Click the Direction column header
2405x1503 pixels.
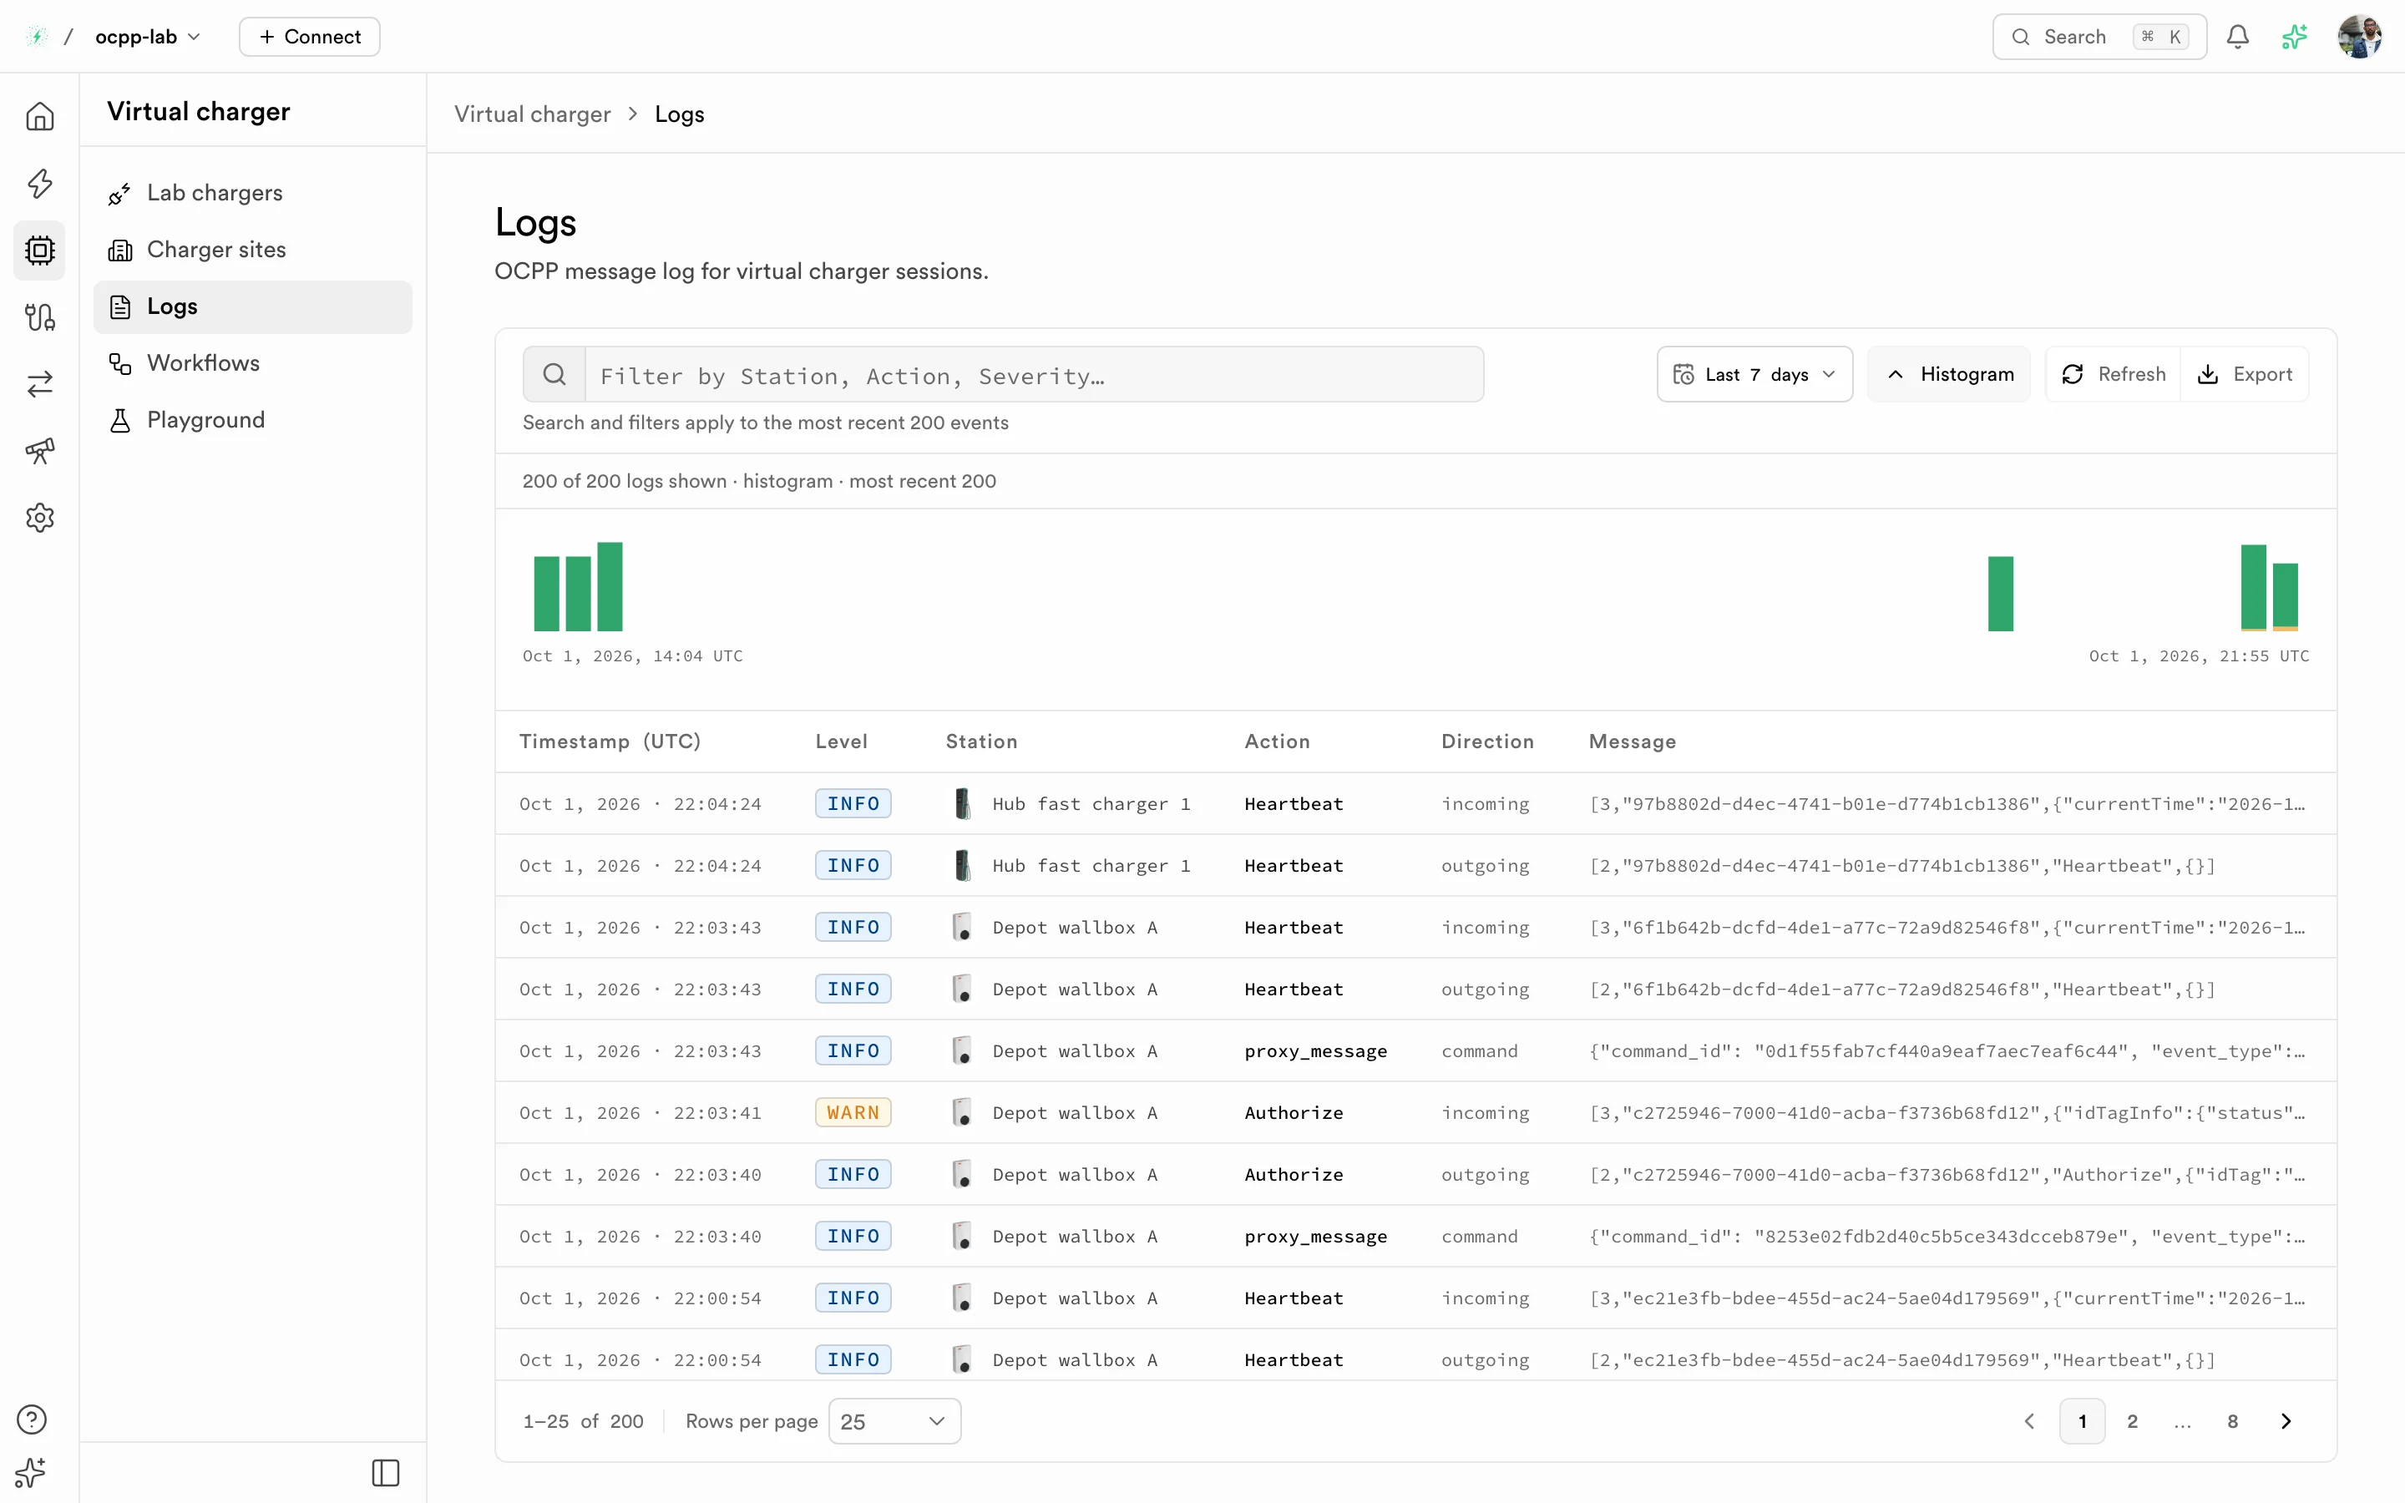click(1486, 741)
